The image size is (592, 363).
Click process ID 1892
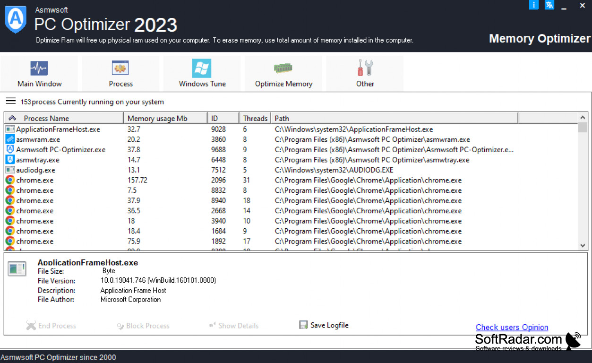coord(218,241)
